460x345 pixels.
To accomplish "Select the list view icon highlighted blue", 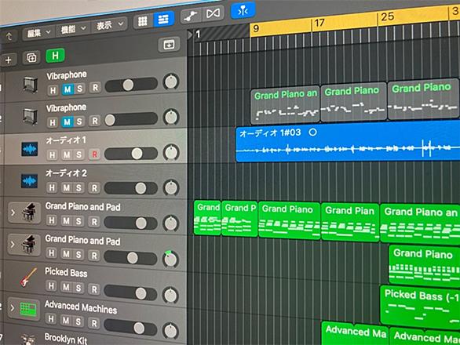I will 163,20.
